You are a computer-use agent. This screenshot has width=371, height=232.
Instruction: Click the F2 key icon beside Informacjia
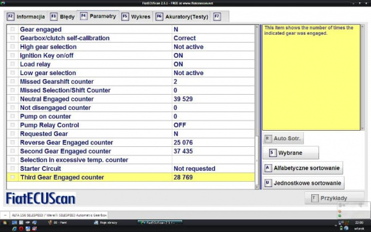tap(10, 17)
